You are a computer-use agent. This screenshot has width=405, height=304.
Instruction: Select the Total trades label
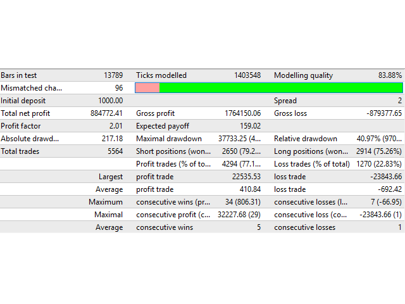[20, 151]
